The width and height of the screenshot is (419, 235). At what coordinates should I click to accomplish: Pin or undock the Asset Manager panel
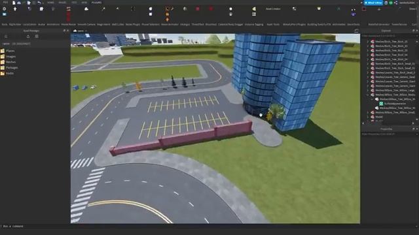[64, 31]
